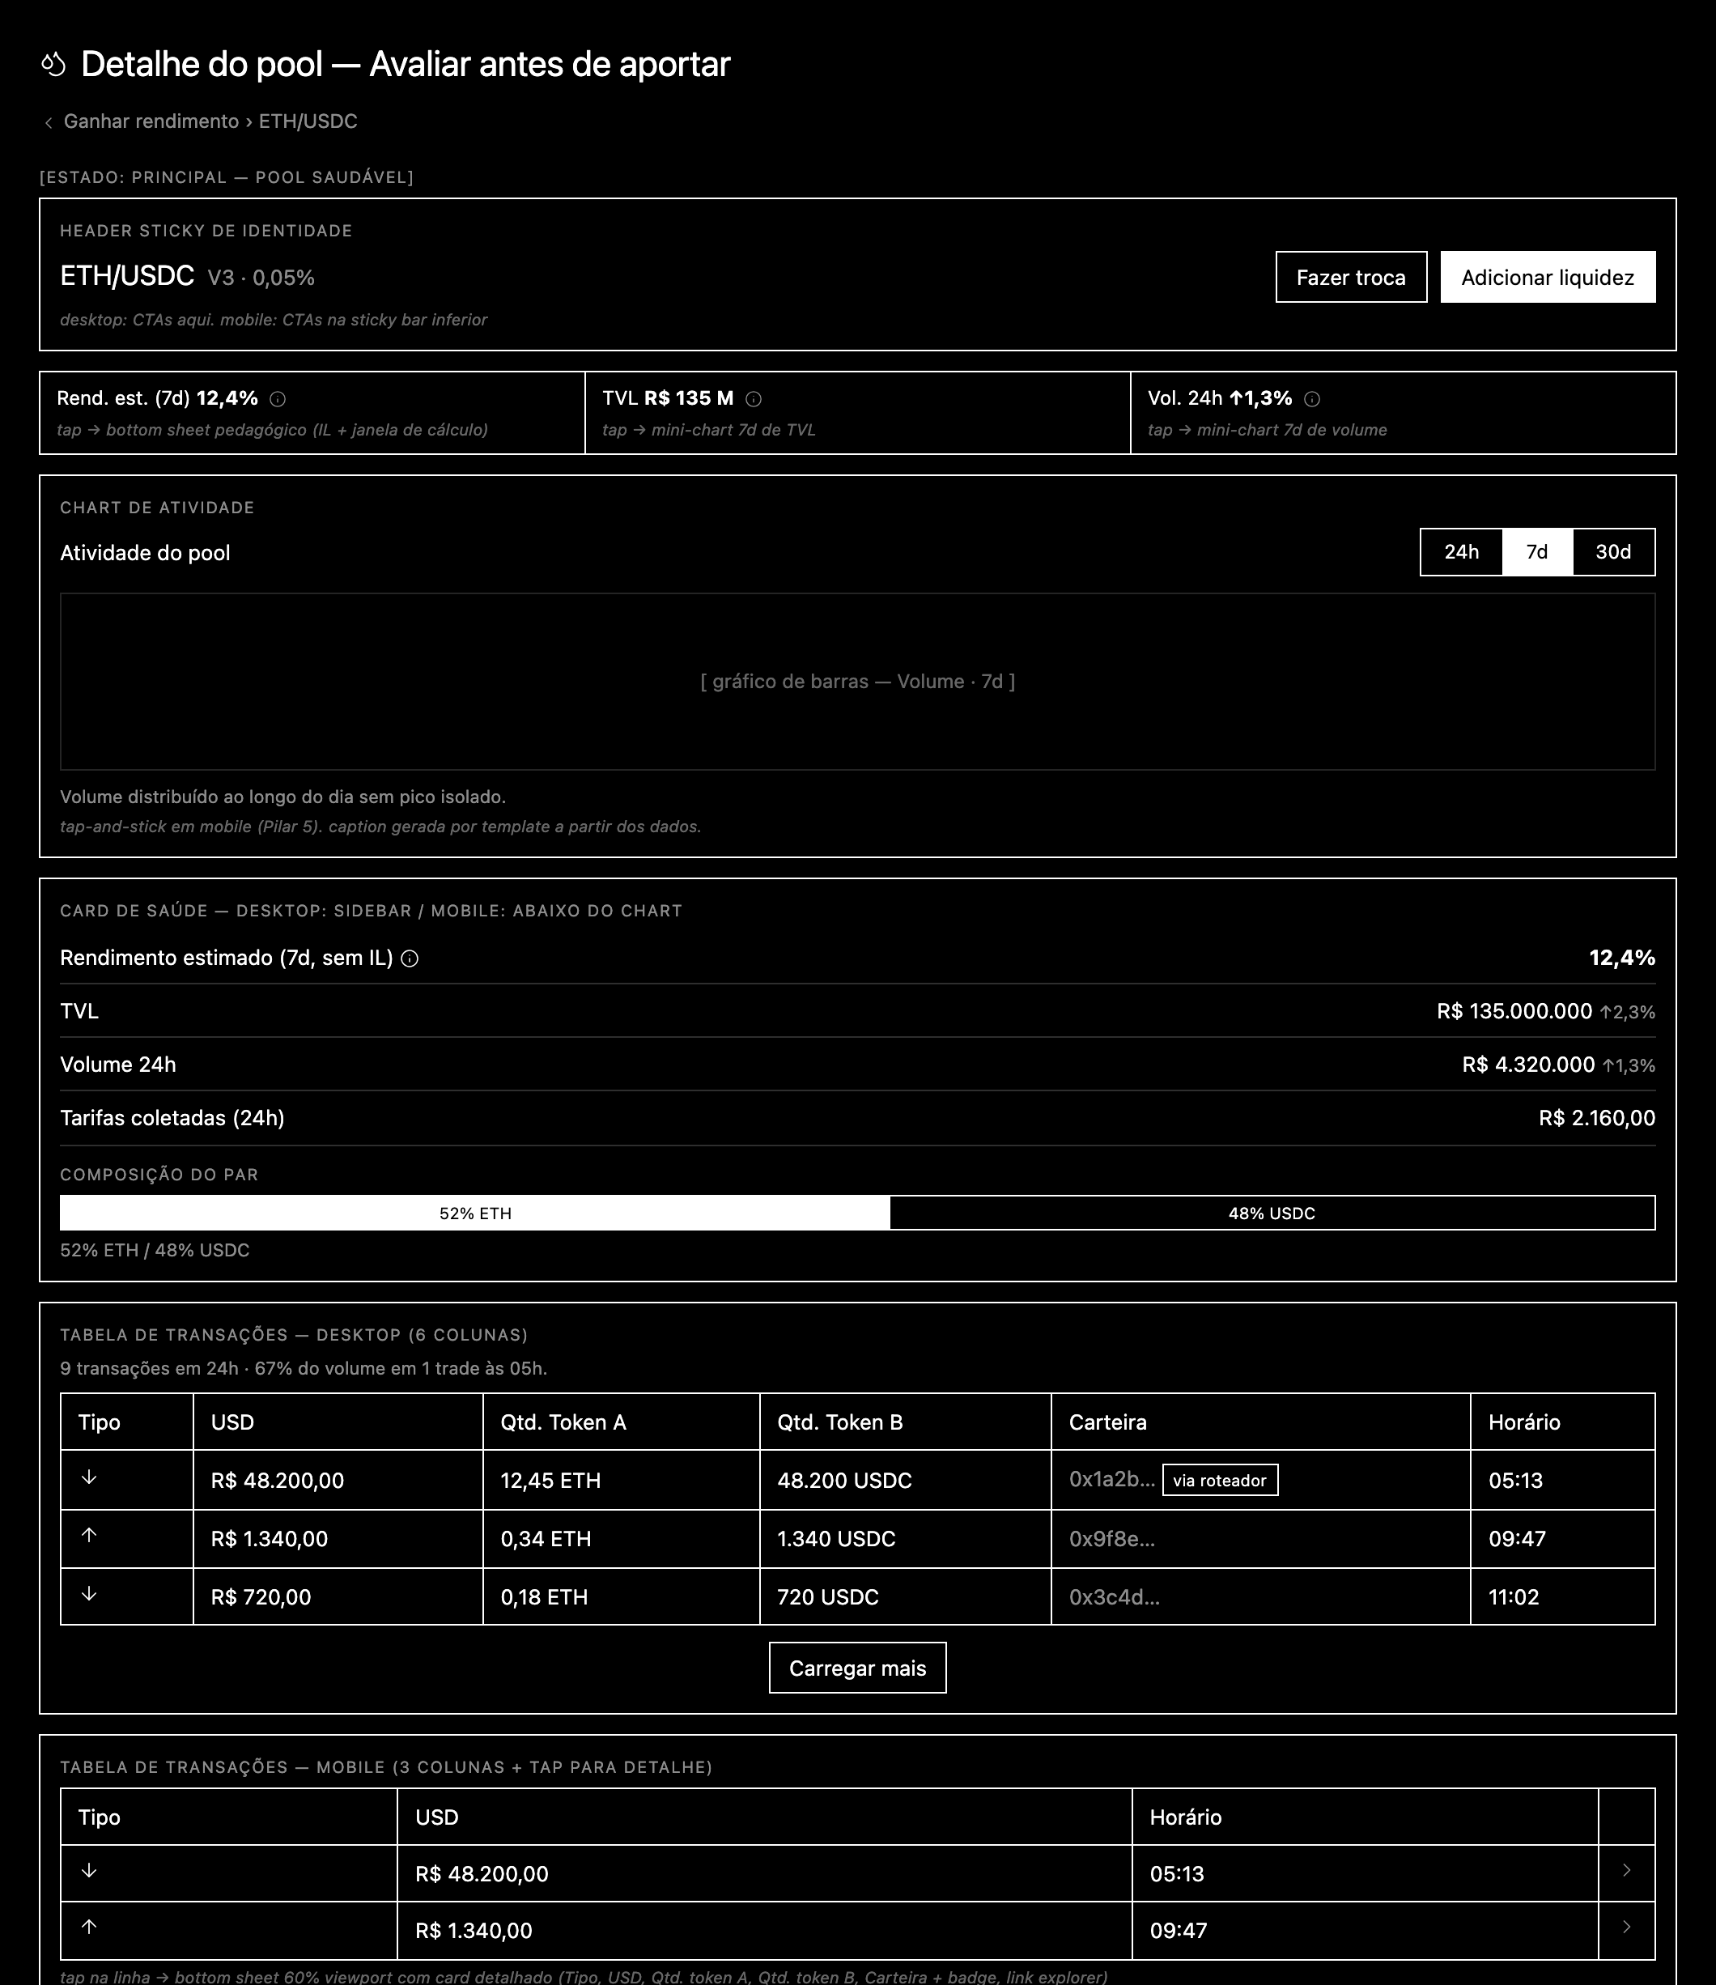This screenshot has width=1716, height=1985.
Task: Click the 11:02 time cell
Action: tap(1563, 1597)
